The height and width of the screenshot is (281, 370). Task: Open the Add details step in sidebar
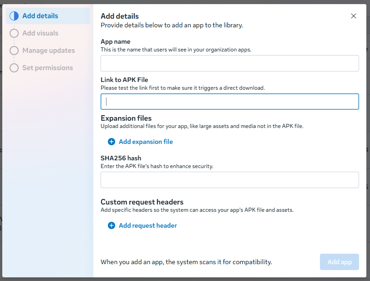(x=40, y=16)
